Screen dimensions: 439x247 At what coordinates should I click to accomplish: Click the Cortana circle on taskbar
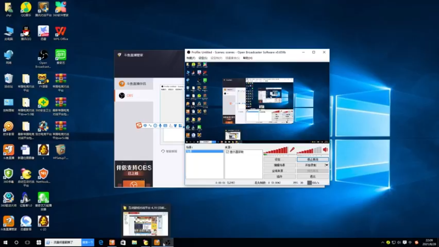(x=16, y=243)
